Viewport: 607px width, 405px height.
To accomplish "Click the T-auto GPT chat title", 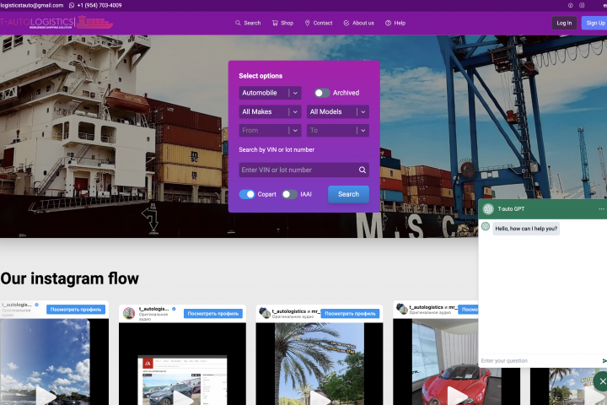I will tap(511, 209).
